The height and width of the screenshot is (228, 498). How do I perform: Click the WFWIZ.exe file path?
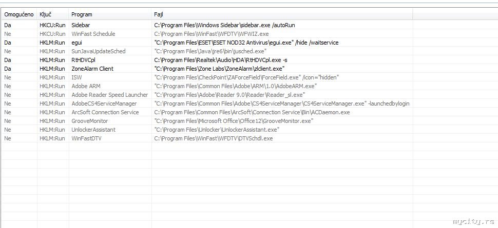click(x=212, y=34)
